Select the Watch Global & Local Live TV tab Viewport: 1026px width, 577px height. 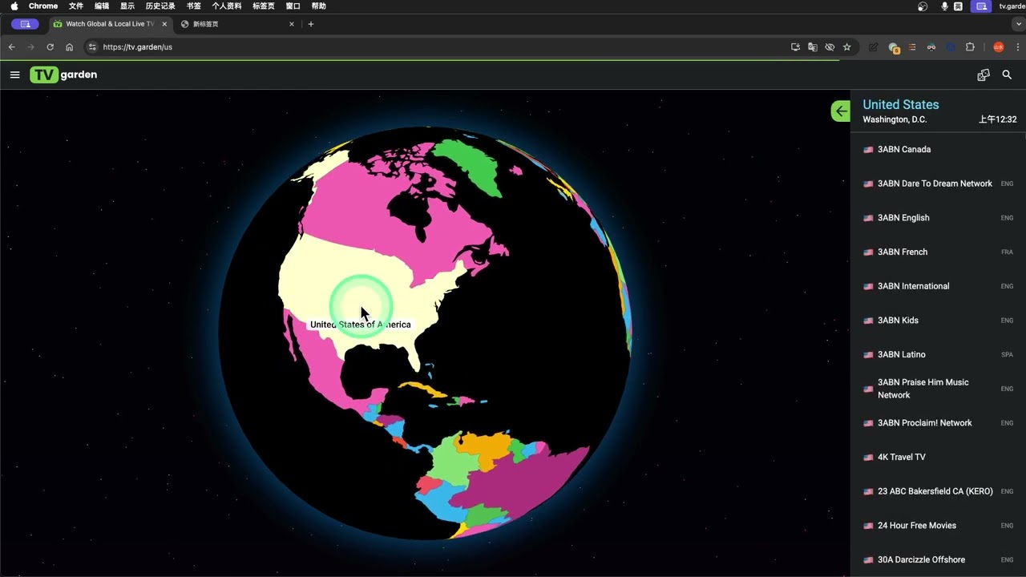coord(110,24)
